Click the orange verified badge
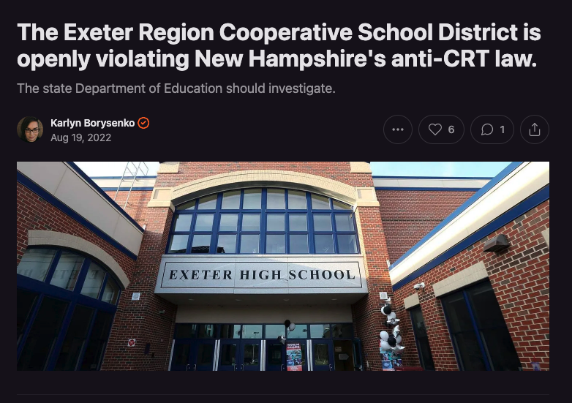The width and height of the screenshot is (572, 403). [x=143, y=123]
